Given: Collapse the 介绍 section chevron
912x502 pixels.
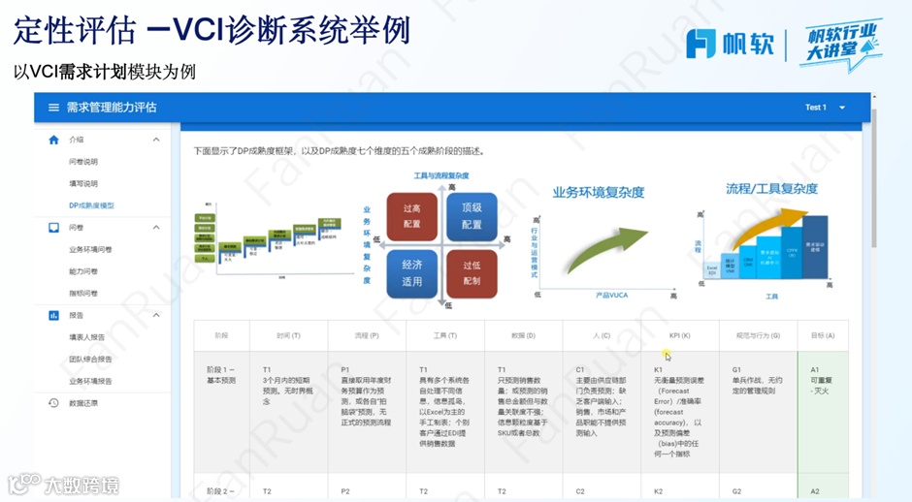Looking at the screenshot, I should (x=156, y=140).
